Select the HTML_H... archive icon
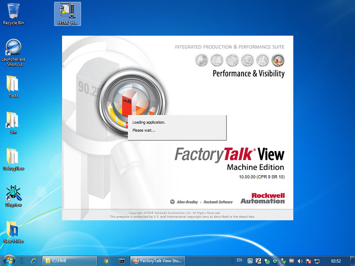This screenshot has width=355, height=266. click(67, 13)
